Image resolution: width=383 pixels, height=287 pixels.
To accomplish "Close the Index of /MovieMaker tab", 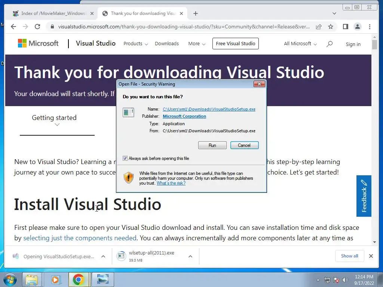I will (92, 13).
